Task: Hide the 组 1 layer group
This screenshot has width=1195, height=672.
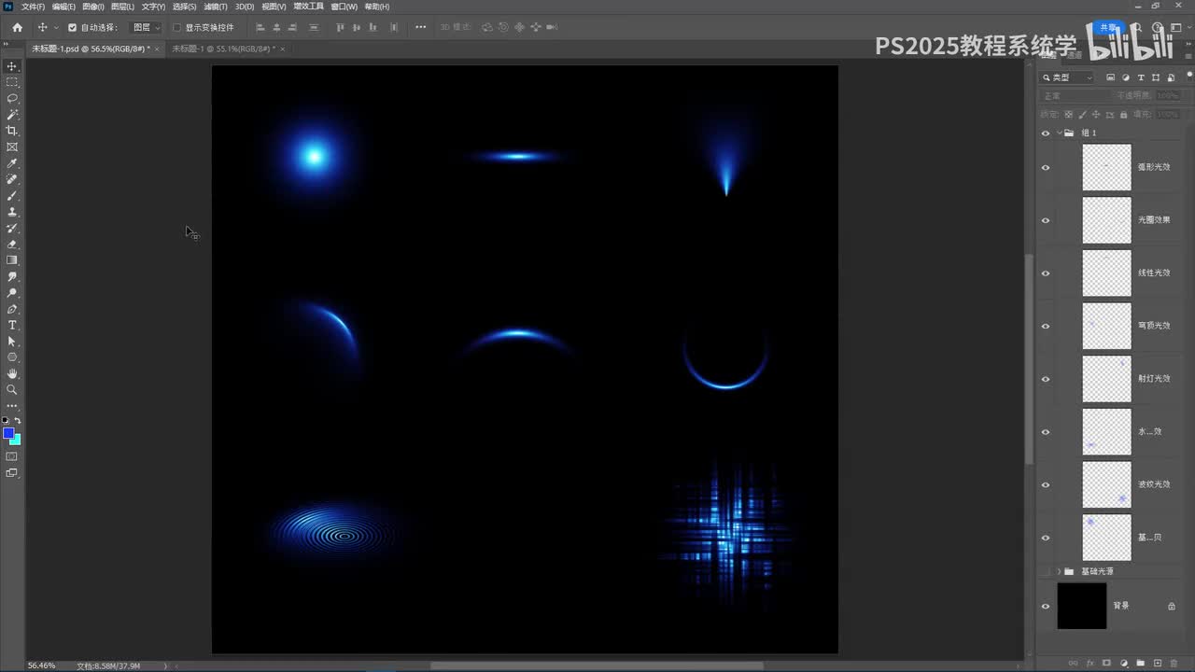Action: tap(1046, 133)
